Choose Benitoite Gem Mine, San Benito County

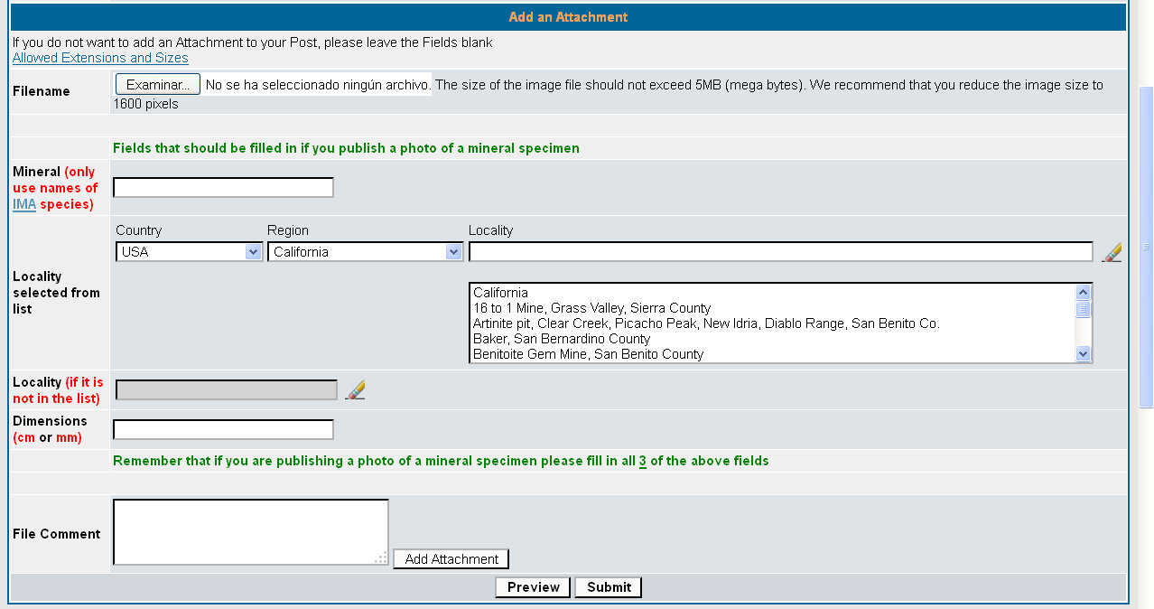tap(588, 354)
